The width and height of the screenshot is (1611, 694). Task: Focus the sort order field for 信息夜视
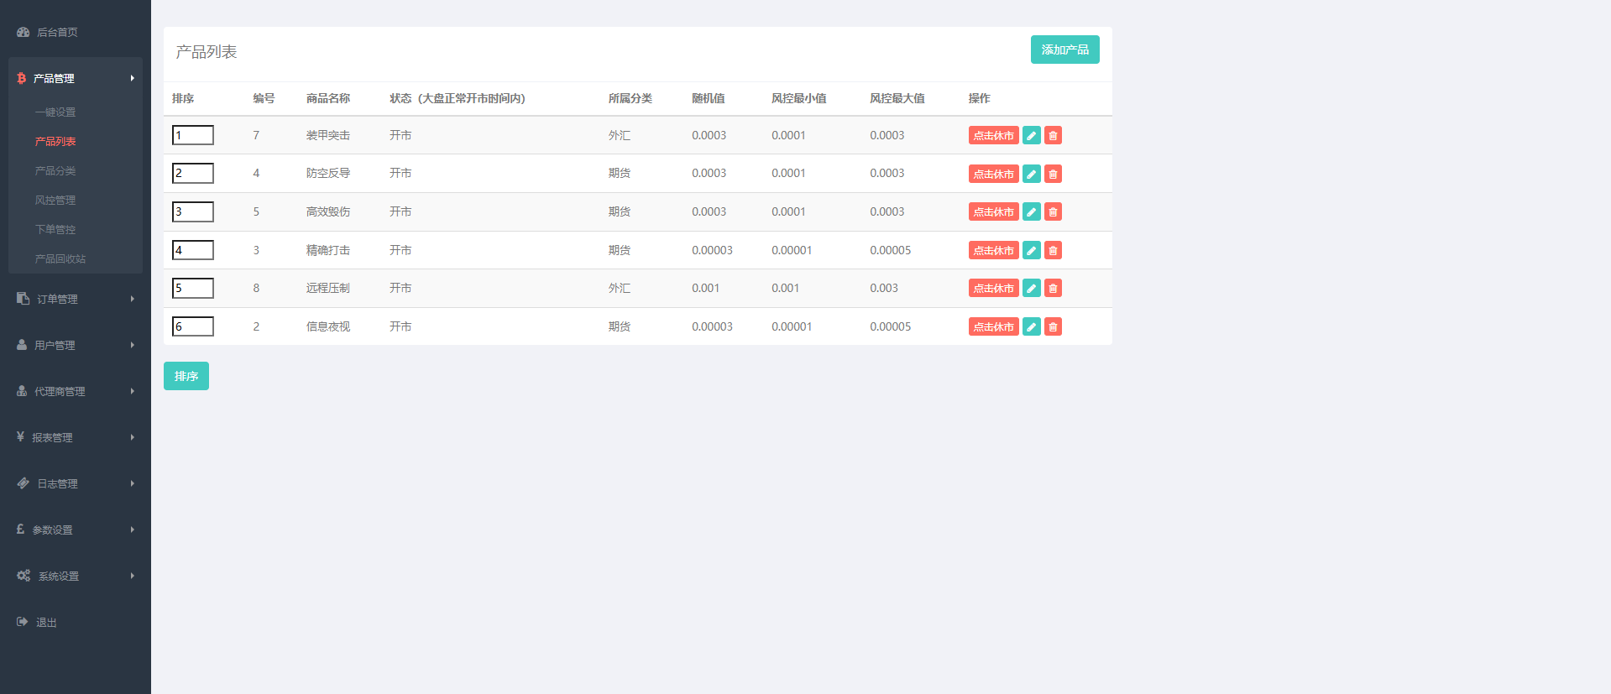[193, 326]
